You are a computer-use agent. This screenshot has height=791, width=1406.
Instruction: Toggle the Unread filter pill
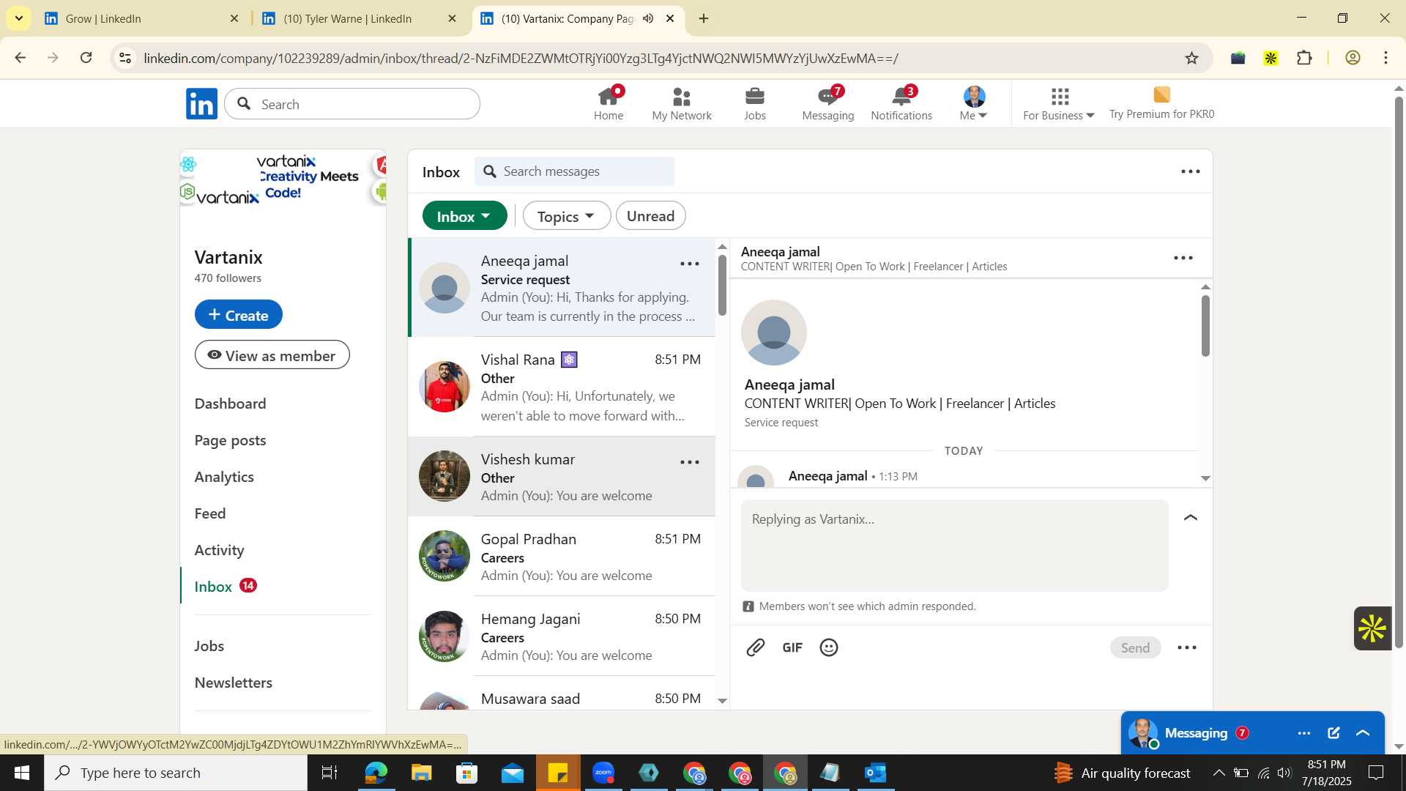[650, 216]
